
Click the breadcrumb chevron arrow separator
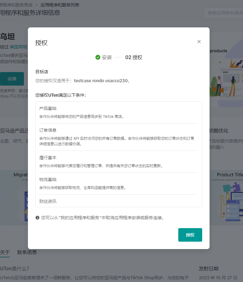click(36, 5)
